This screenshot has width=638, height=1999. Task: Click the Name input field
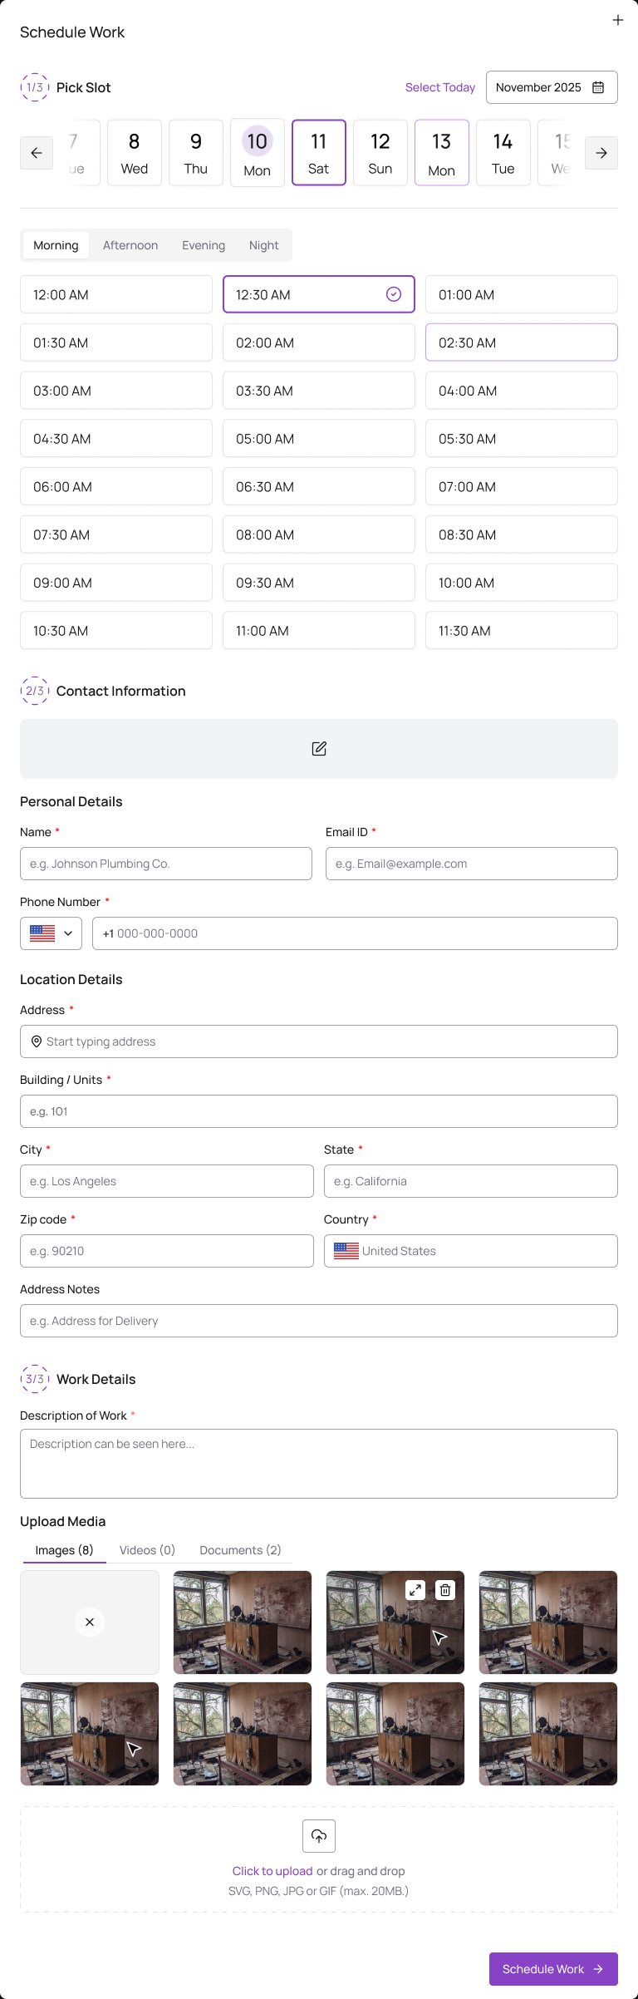pos(166,864)
